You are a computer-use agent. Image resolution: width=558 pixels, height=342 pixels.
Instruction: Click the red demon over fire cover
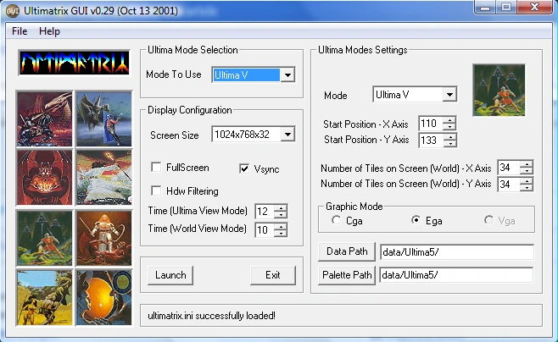(x=44, y=178)
